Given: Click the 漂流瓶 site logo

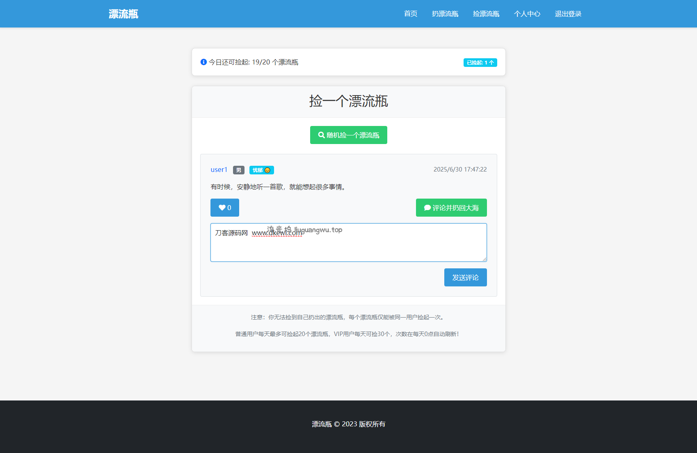Looking at the screenshot, I should (x=123, y=14).
